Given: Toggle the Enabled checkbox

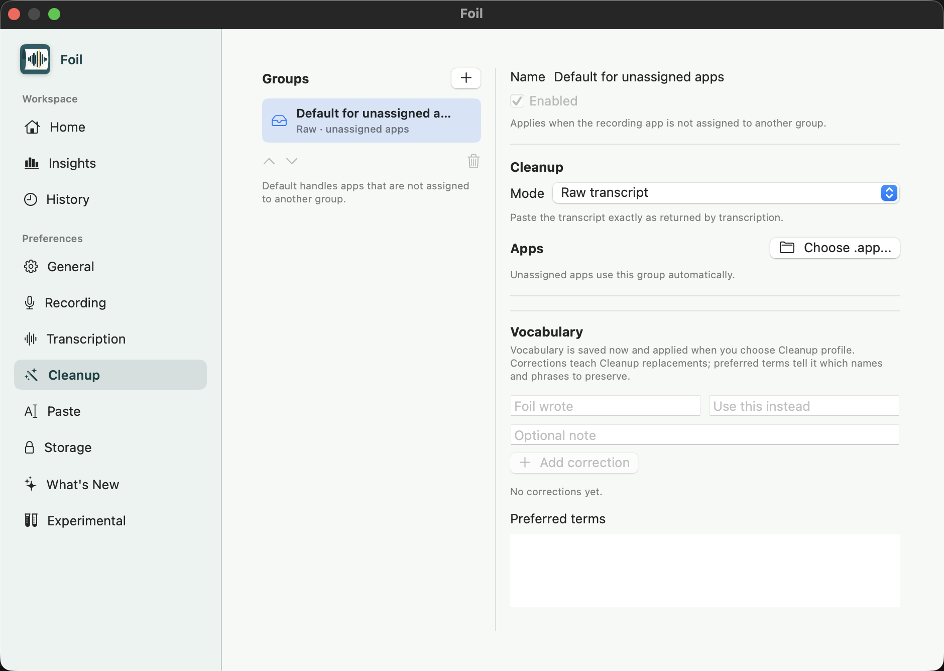Looking at the screenshot, I should pos(517,101).
